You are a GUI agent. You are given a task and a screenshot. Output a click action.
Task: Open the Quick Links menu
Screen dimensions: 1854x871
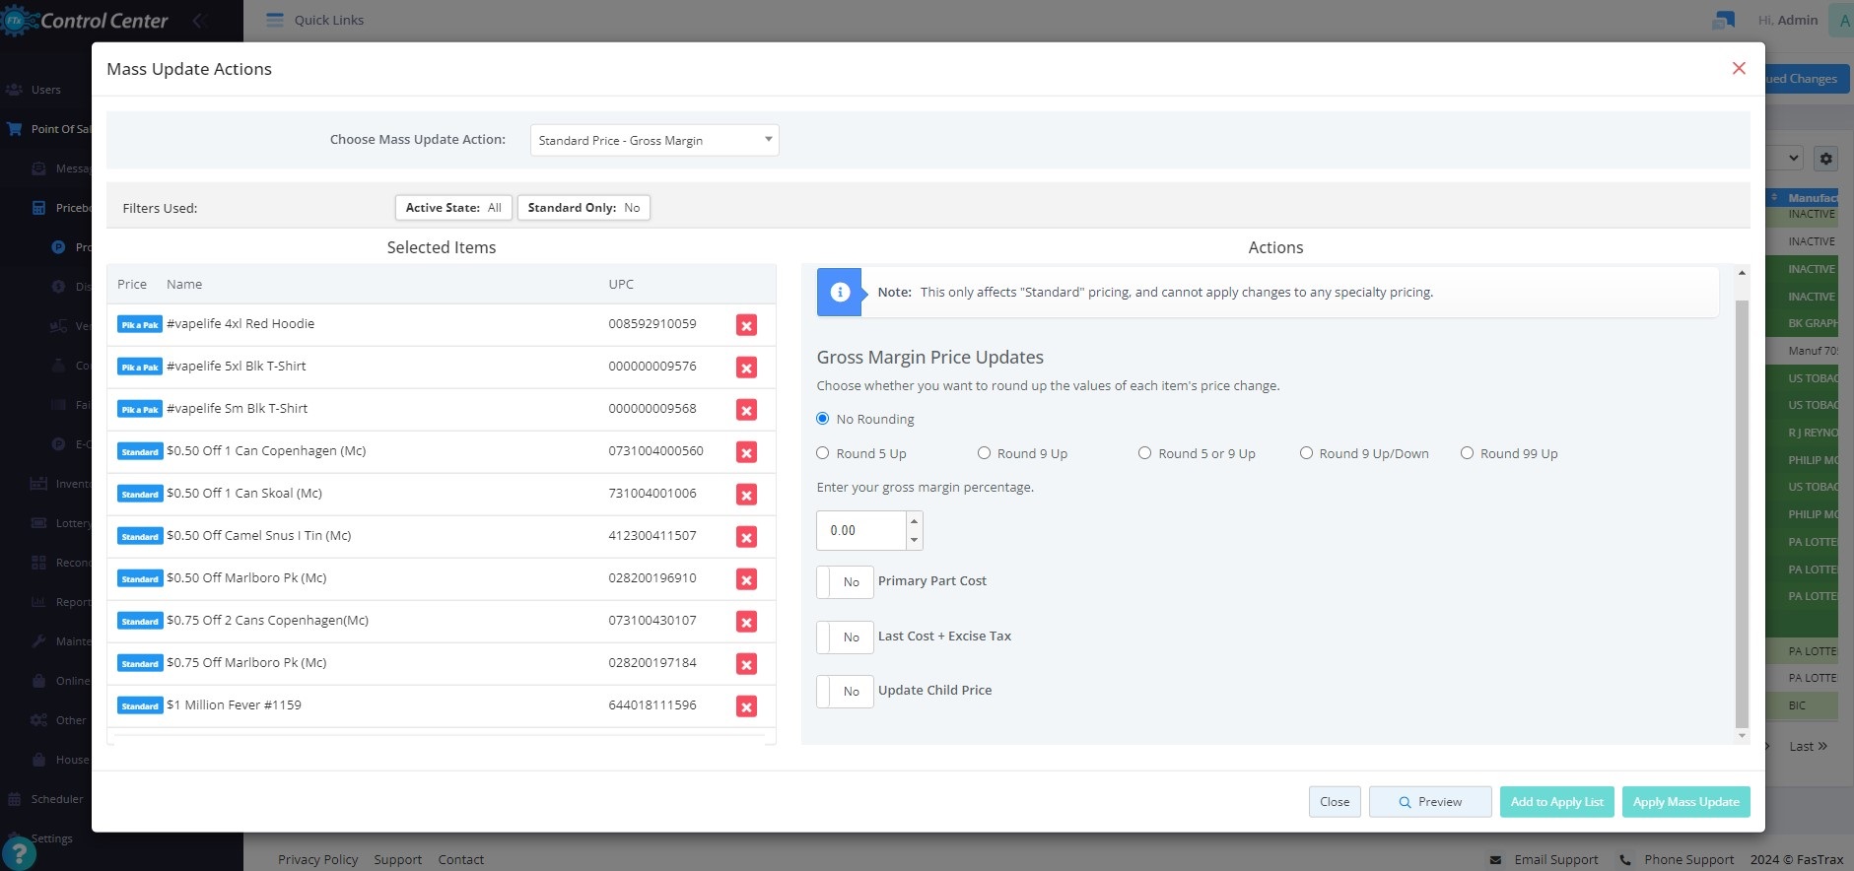click(315, 20)
